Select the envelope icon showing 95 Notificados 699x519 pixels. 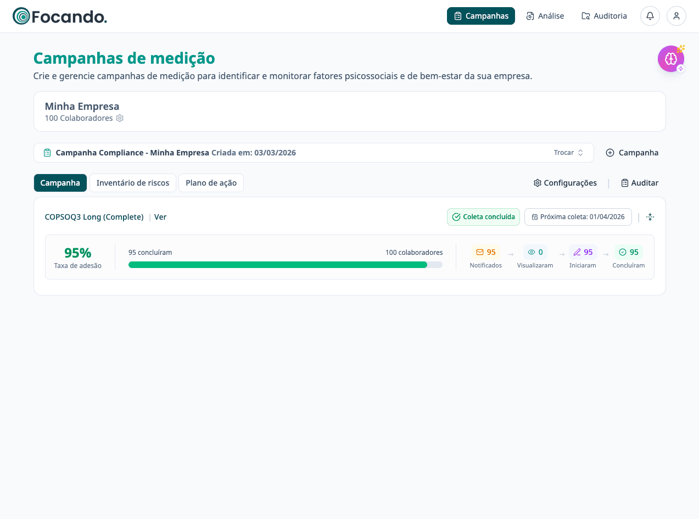tap(485, 252)
